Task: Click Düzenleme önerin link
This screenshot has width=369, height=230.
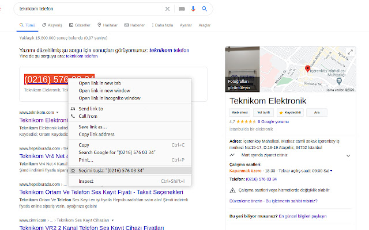Action: coord(246,201)
